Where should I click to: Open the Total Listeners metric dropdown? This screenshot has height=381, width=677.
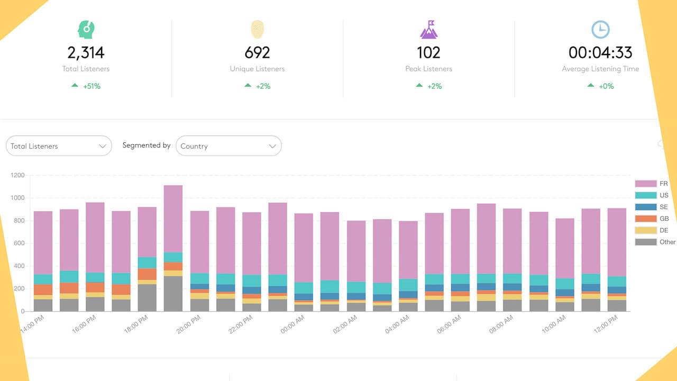59,146
